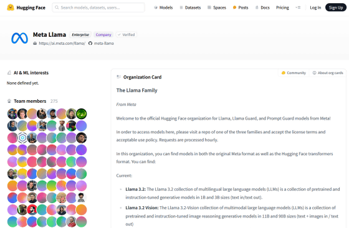Screen dimensions: 349x228
Task: Open the Posts page
Action: point(241,7)
